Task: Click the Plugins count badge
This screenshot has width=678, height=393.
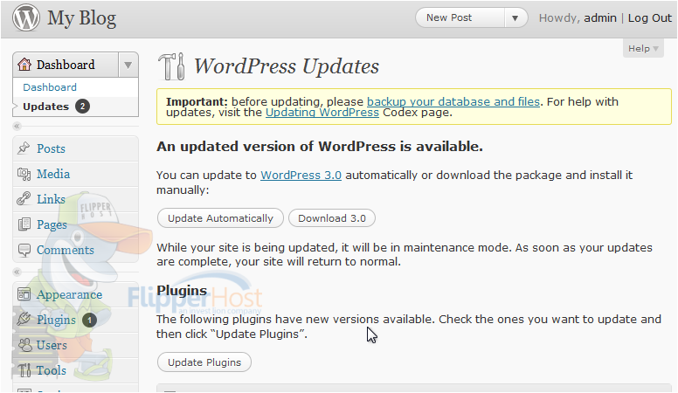Action: (x=89, y=320)
